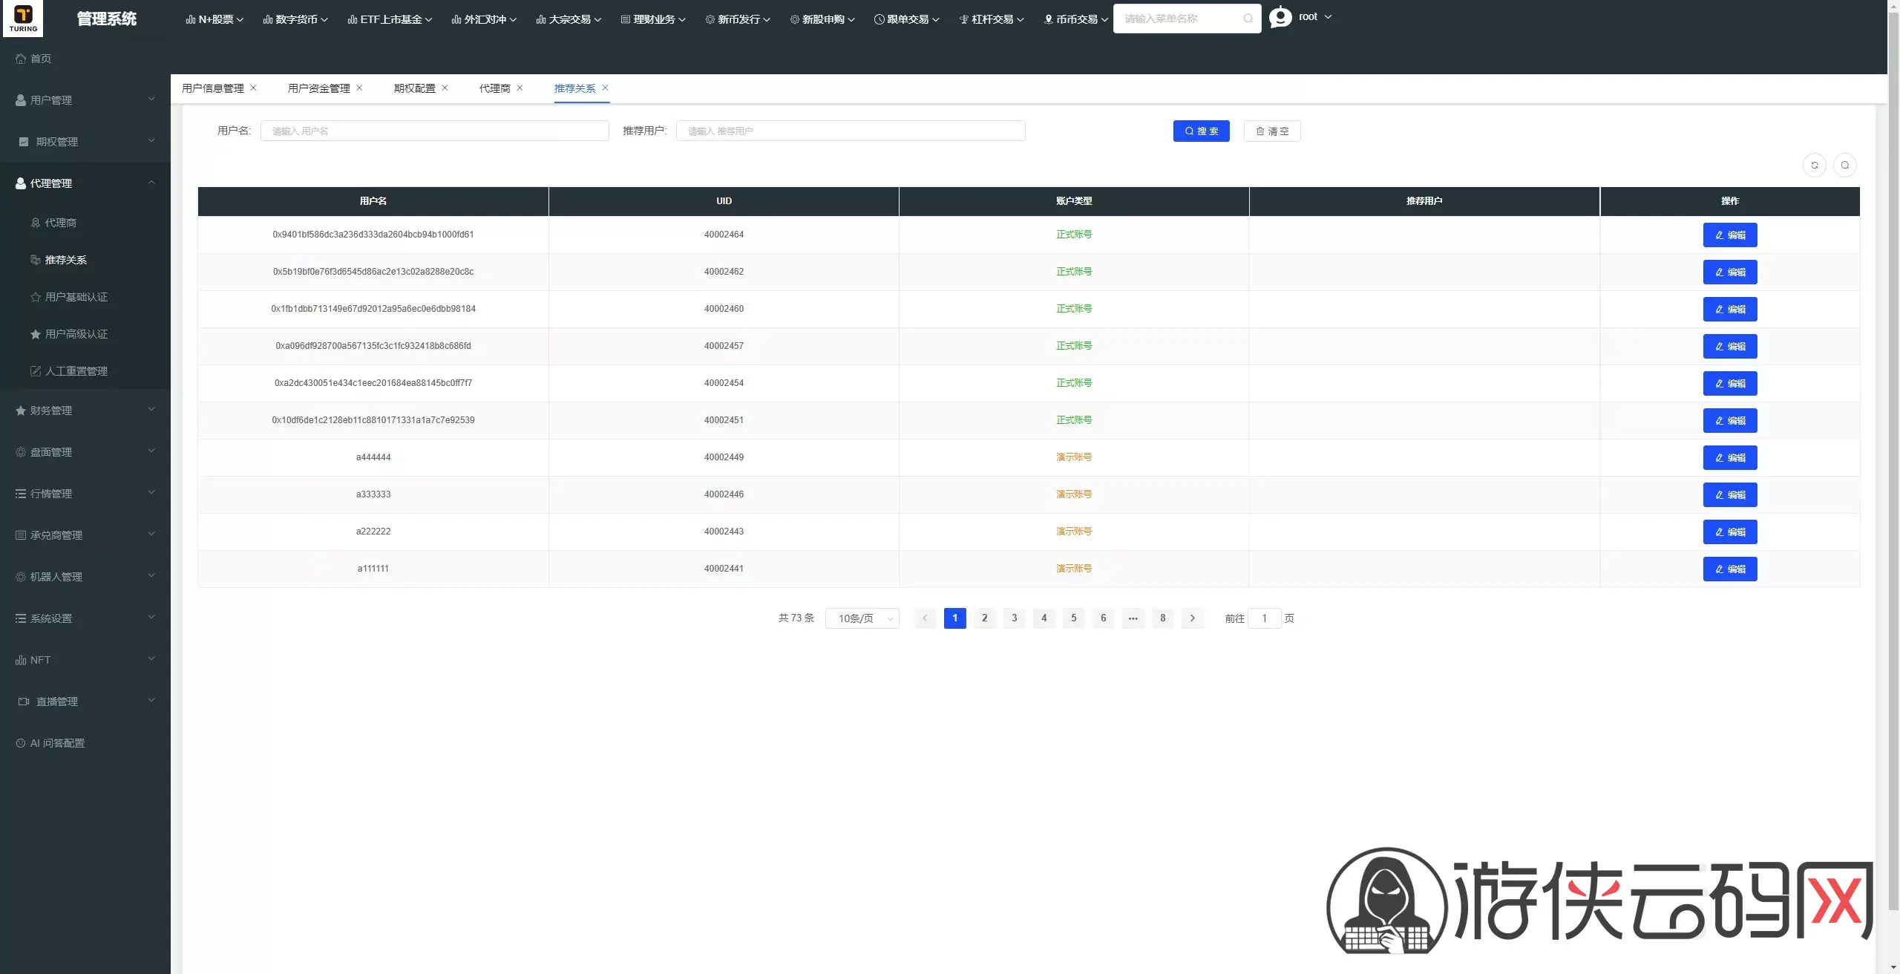Viewport: 1900px width, 974px height.
Task: Close the 用户信息管理 tab
Action: pyautogui.click(x=253, y=88)
